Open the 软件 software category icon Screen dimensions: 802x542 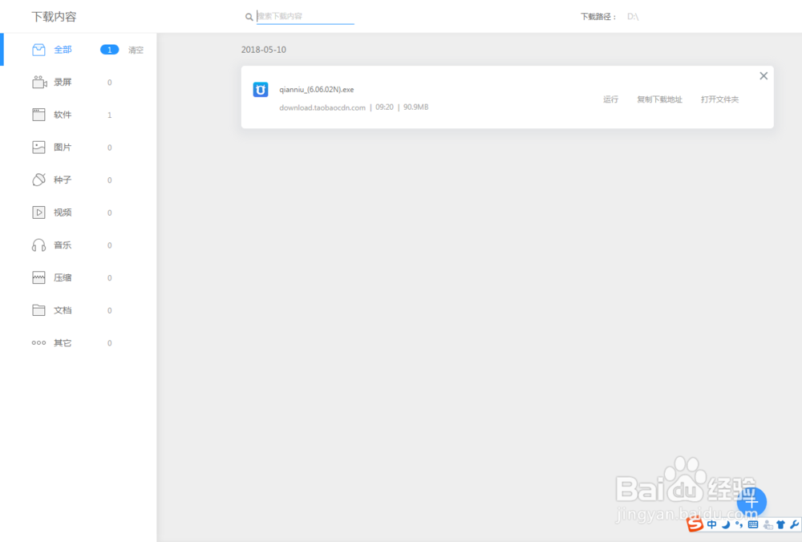coord(38,115)
